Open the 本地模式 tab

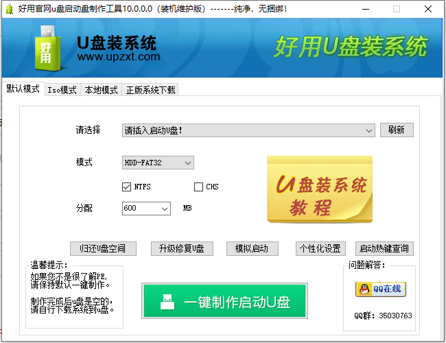pyautogui.click(x=102, y=90)
